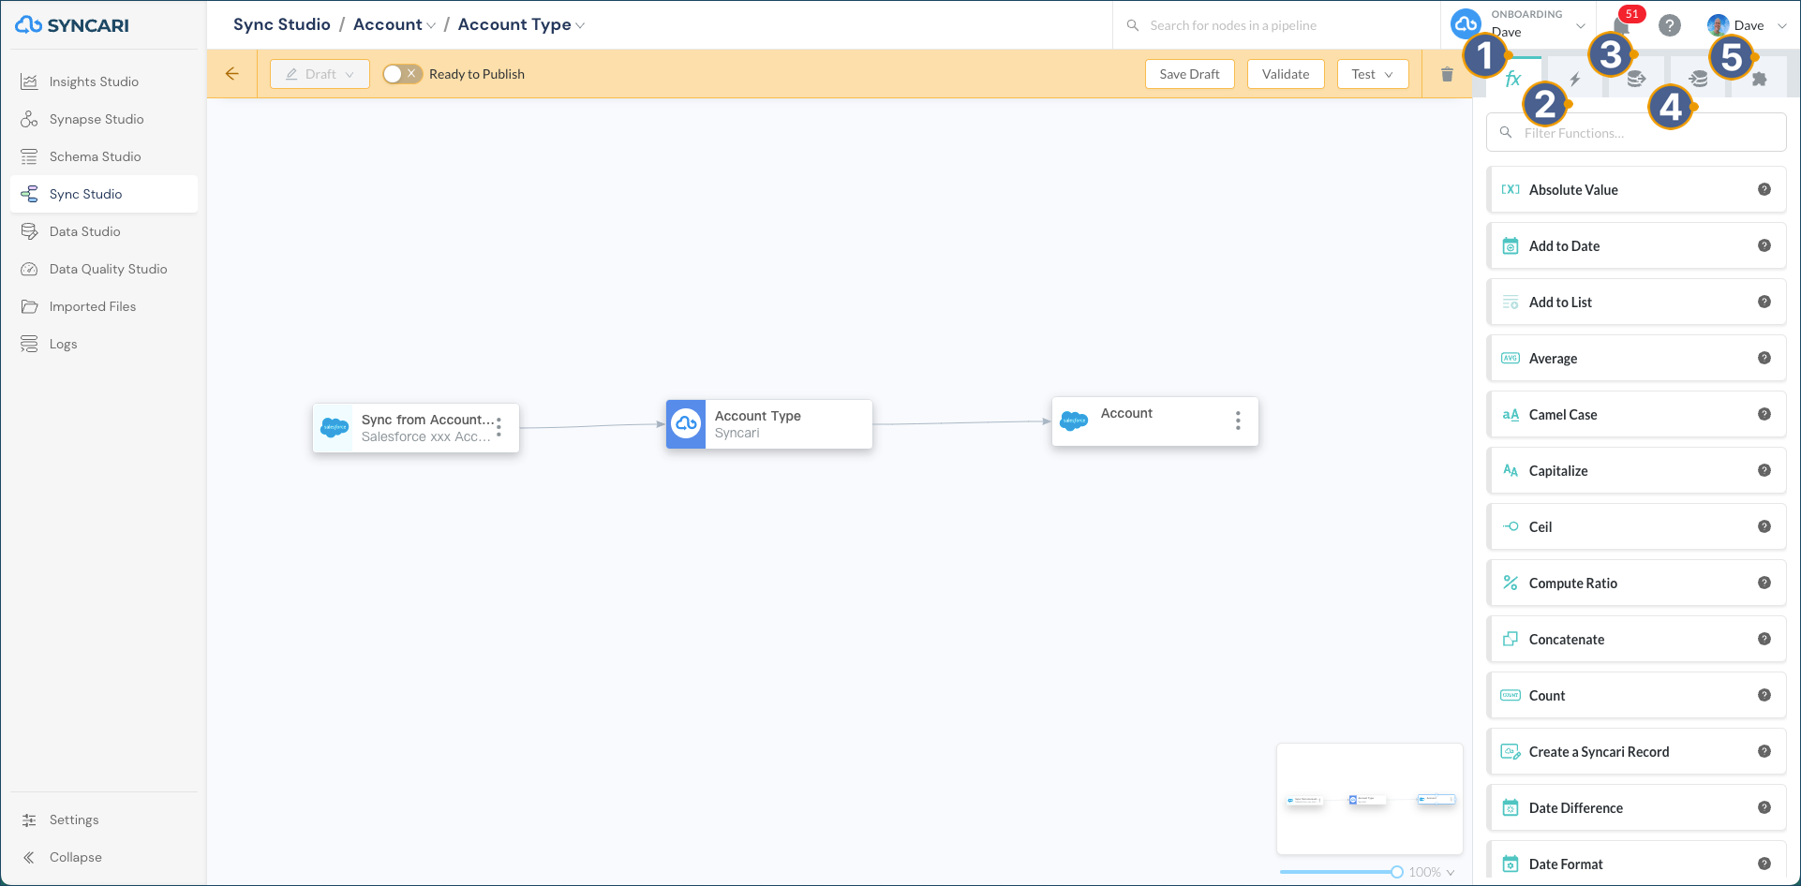Click the canvas zoom slider handle
Screen dimensions: 1801x886
coord(1397,872)
